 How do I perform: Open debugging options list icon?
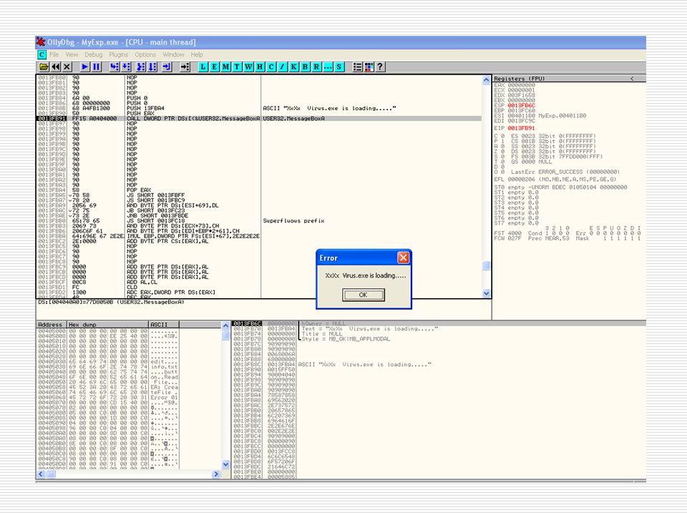[x=358, y=67]
